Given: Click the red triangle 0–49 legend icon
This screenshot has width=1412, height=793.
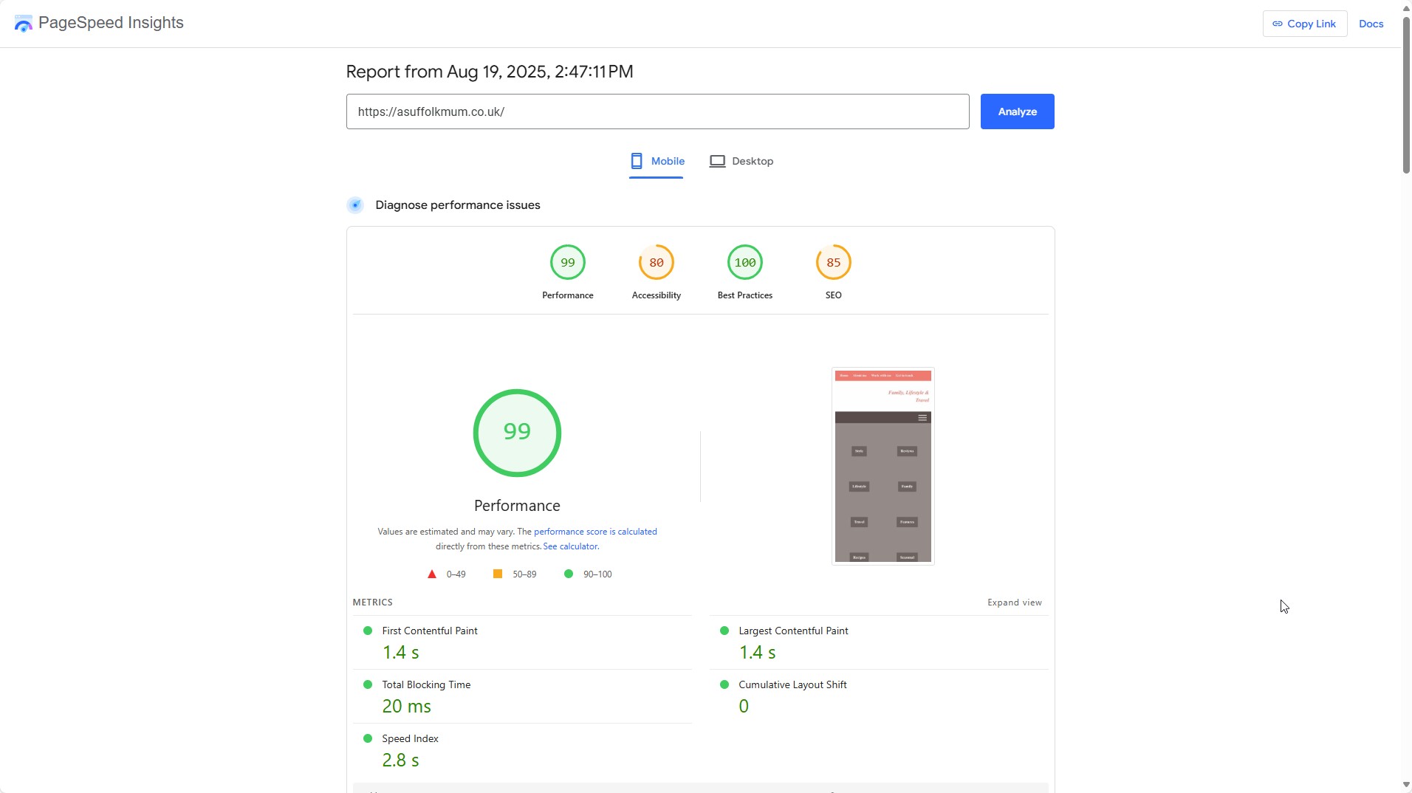Looking at the screenshot, I should (x=432, y=574).
